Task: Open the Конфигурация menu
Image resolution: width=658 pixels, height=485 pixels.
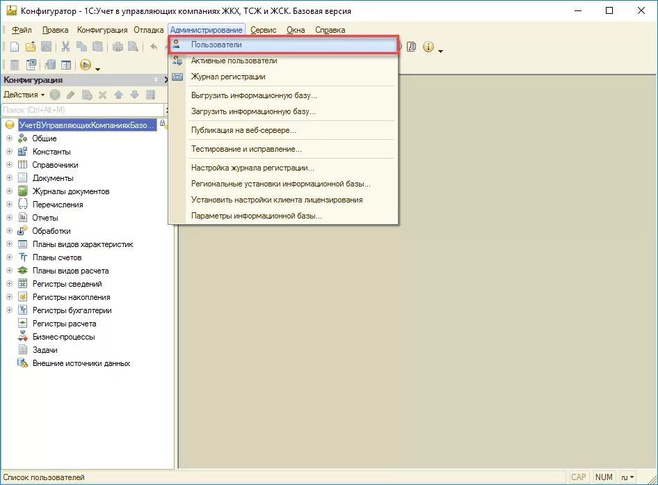Action: click(102, 30)
